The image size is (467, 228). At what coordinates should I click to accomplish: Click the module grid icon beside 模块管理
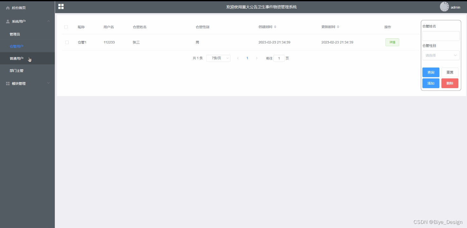[8, 84]
